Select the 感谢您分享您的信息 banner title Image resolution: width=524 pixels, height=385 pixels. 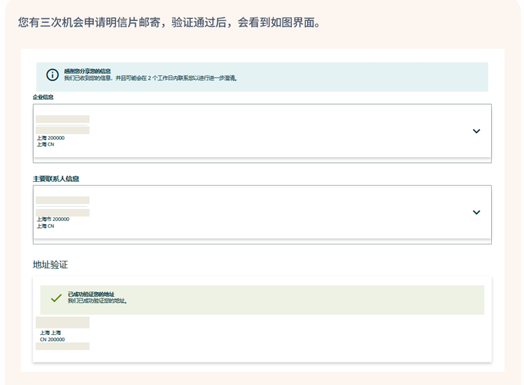click(x=87, y=71)
